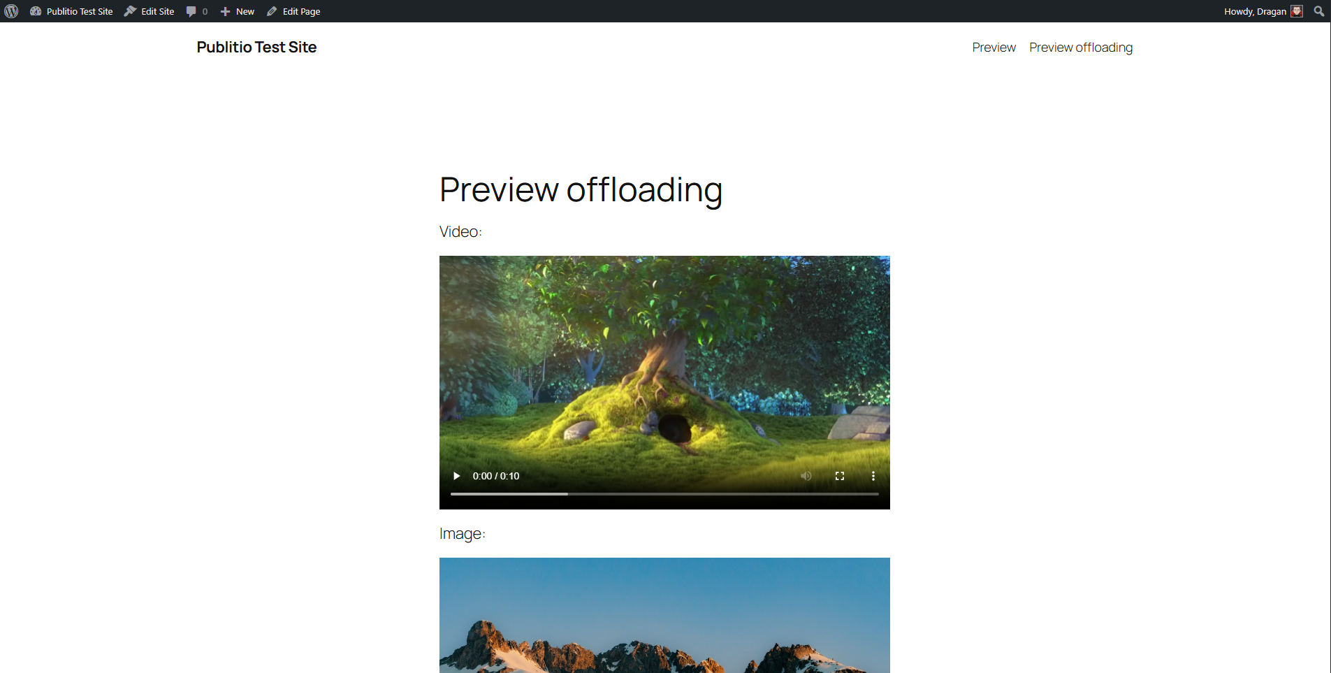Image resolution: width=1331 pixels, height=673 pixels.
Task: Open the Howdy, Dragan account menu
Action: [1263, 11]
